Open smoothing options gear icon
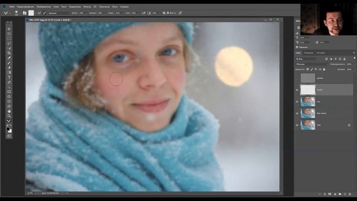This screenshot has width=357, height=201. (164, 13)
